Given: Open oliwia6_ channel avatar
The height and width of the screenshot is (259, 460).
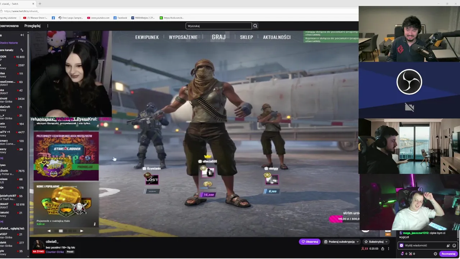Looking at the screenshot, I should 38,244.
